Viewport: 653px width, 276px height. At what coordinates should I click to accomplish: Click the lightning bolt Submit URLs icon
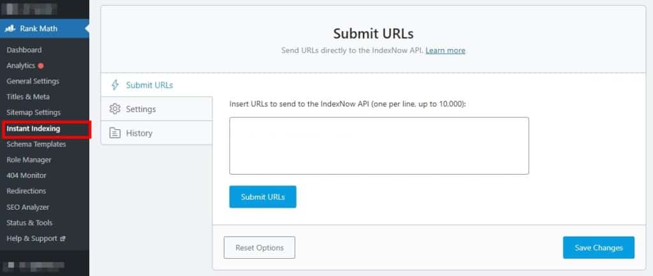[115, 85]
